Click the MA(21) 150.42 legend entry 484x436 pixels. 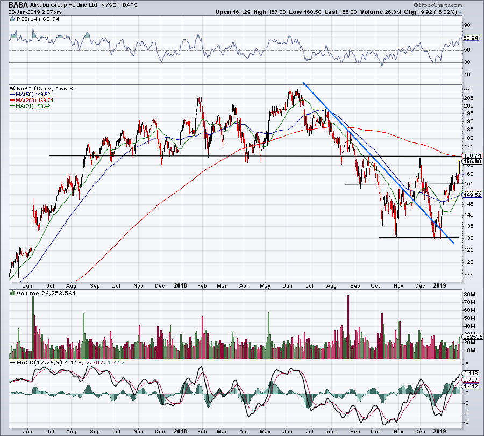30,106
